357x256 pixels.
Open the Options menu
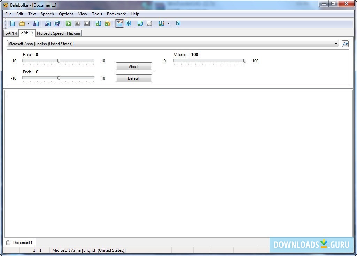tap(66, 14)
